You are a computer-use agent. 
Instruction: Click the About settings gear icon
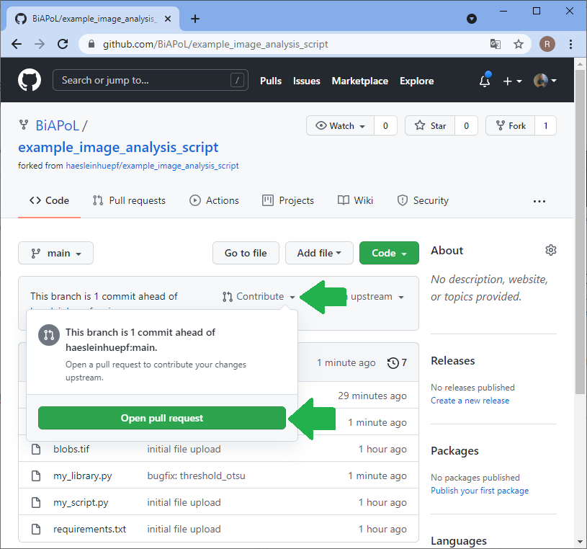coord(551,250)
